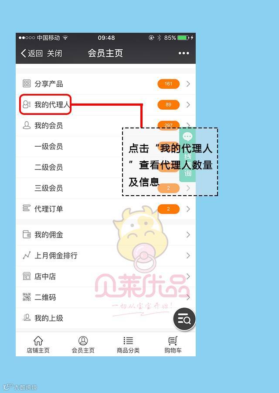This screenshot has width=279, height=393.
Task: Switch to the 购物车 tab
Action: click(x=173, y=345)
